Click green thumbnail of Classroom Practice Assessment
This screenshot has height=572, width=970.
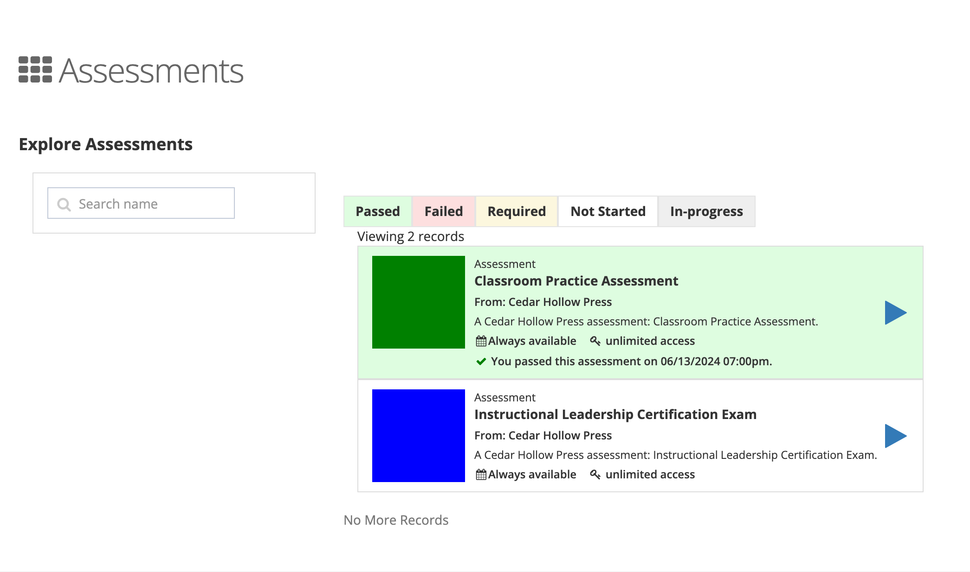click(419, 302)
